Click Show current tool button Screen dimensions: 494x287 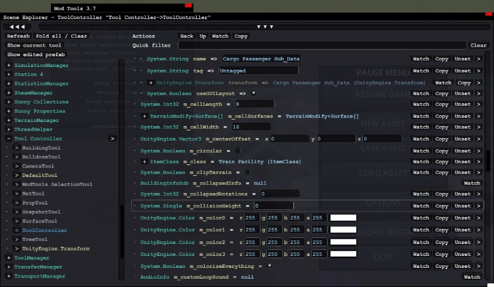34,45
